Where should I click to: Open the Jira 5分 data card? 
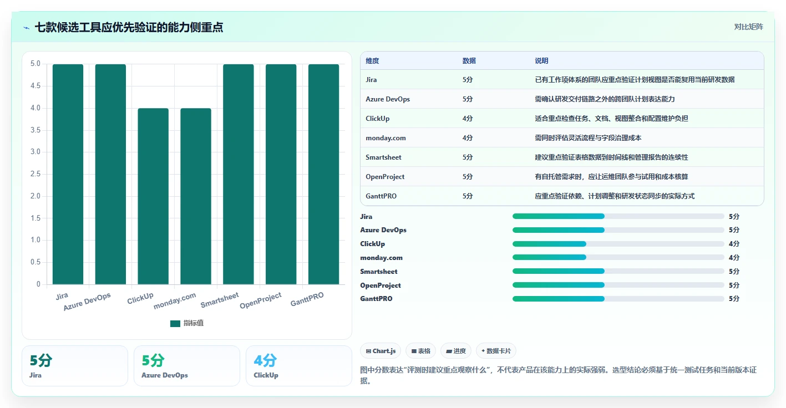(x=75, y=366)
